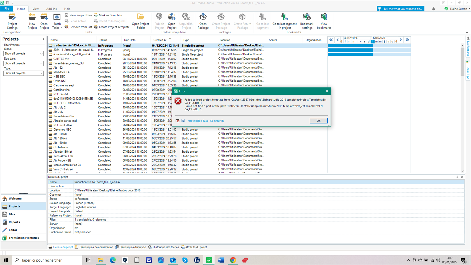This screenshot has width=471, height=265.
Task: Open the Type filter dropdown
Action: 24,73
